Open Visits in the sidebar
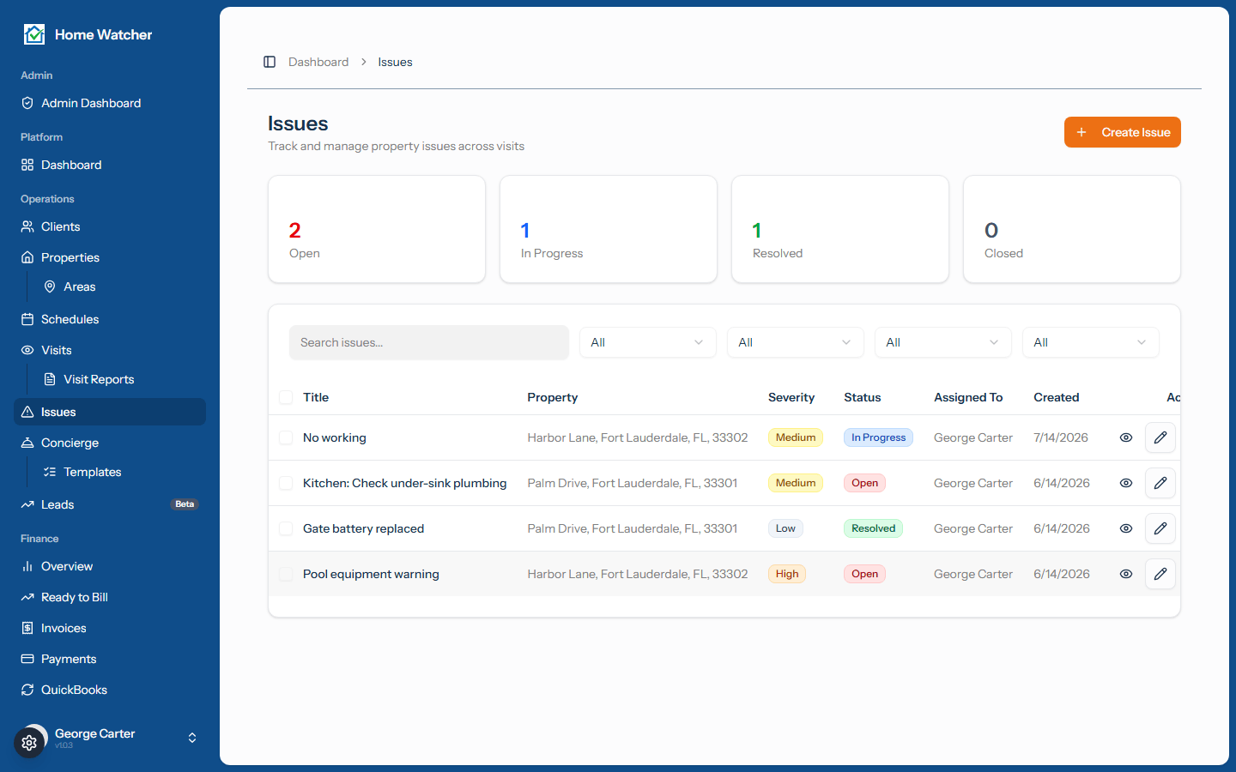Image resolution: width=1236 pixels, height=772 pixels. (110, 350)
